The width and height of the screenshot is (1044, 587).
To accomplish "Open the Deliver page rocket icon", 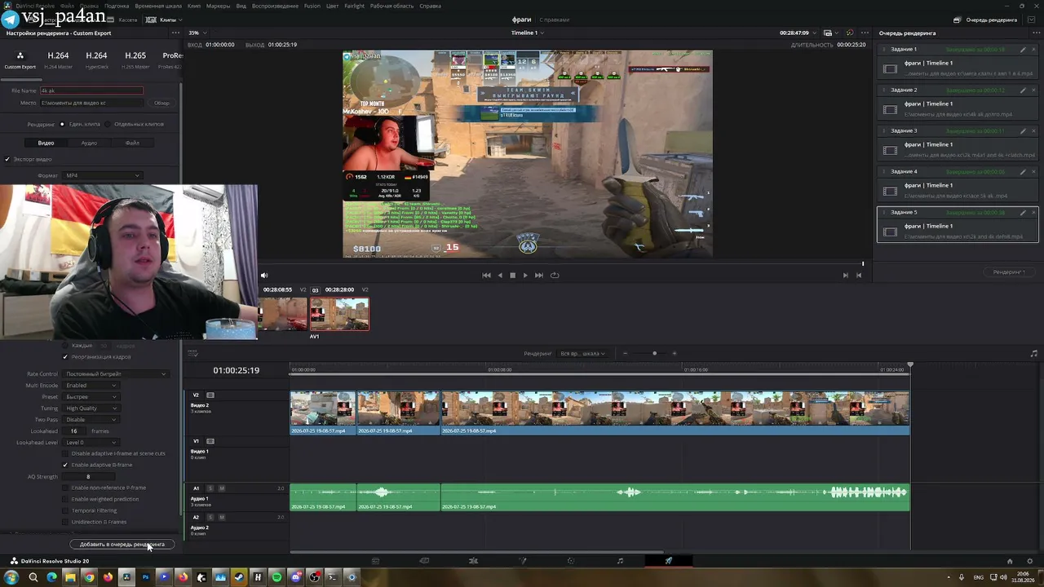I will pyautogui.click(x=669, y=561).
